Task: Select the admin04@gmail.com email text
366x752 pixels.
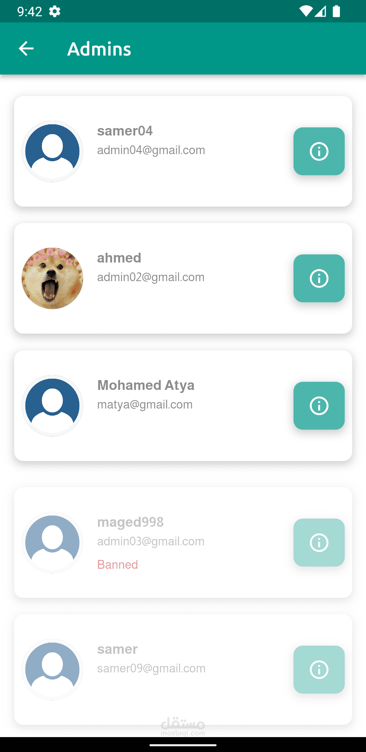Action: [151, 150]
